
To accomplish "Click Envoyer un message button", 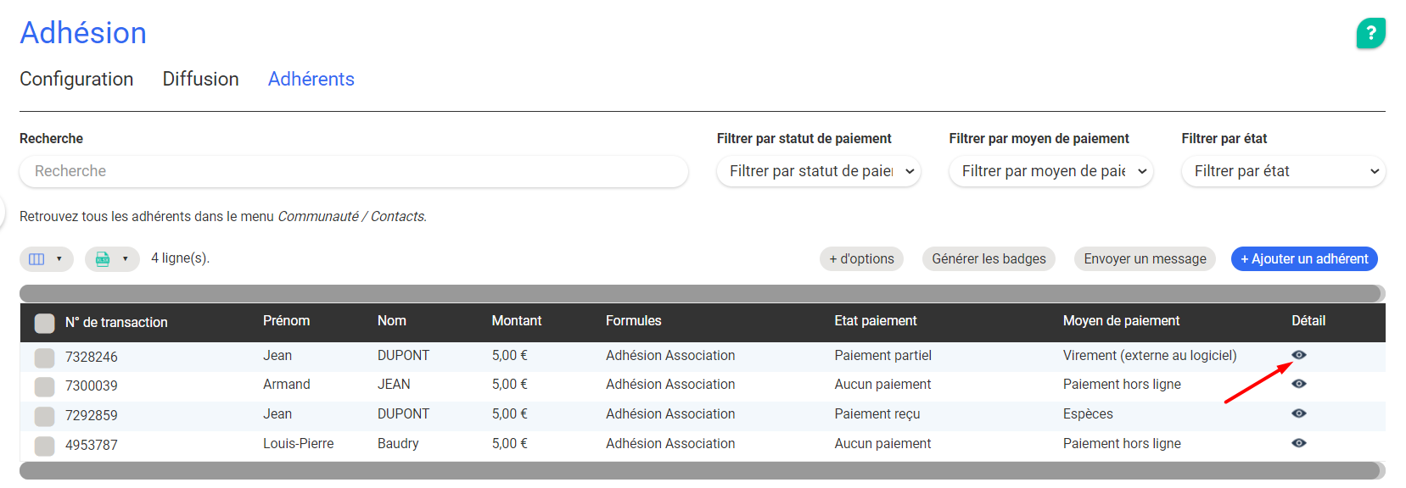I will pos(1145,259).
